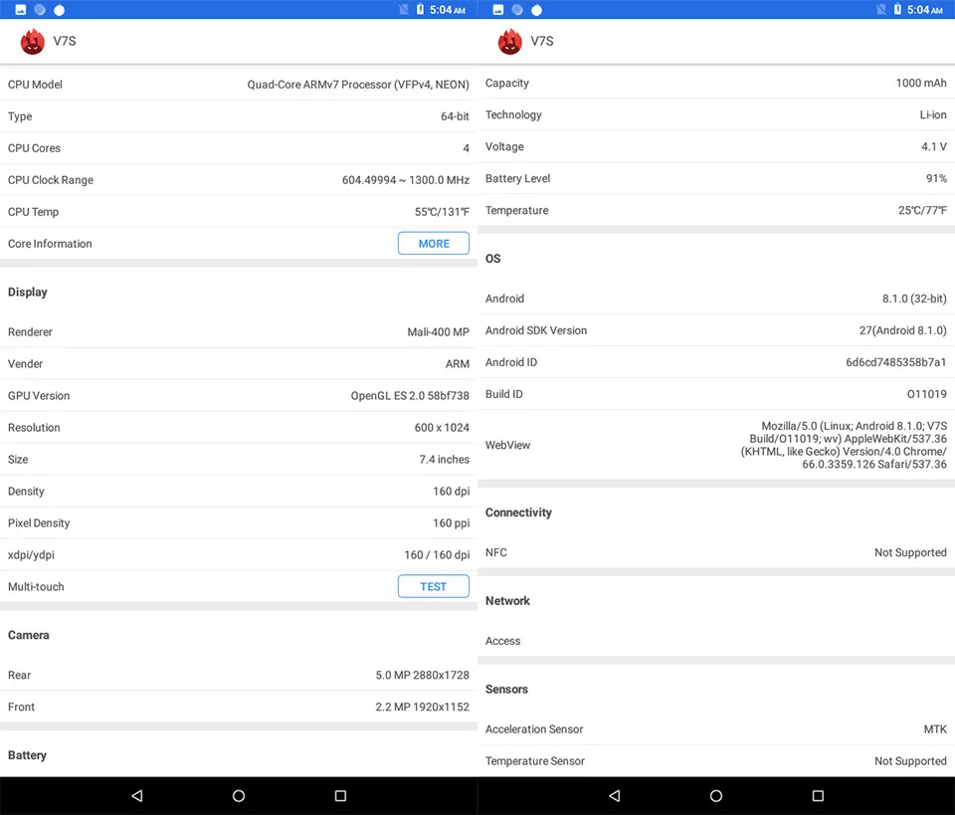Select Battery Level value 91%
The height and width of the screenshot is (815, 955).
coord(937,178)
